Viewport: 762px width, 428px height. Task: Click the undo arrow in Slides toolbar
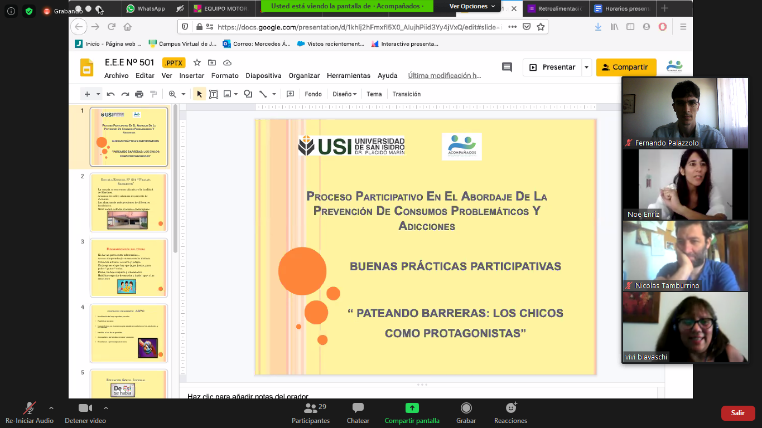111,94
